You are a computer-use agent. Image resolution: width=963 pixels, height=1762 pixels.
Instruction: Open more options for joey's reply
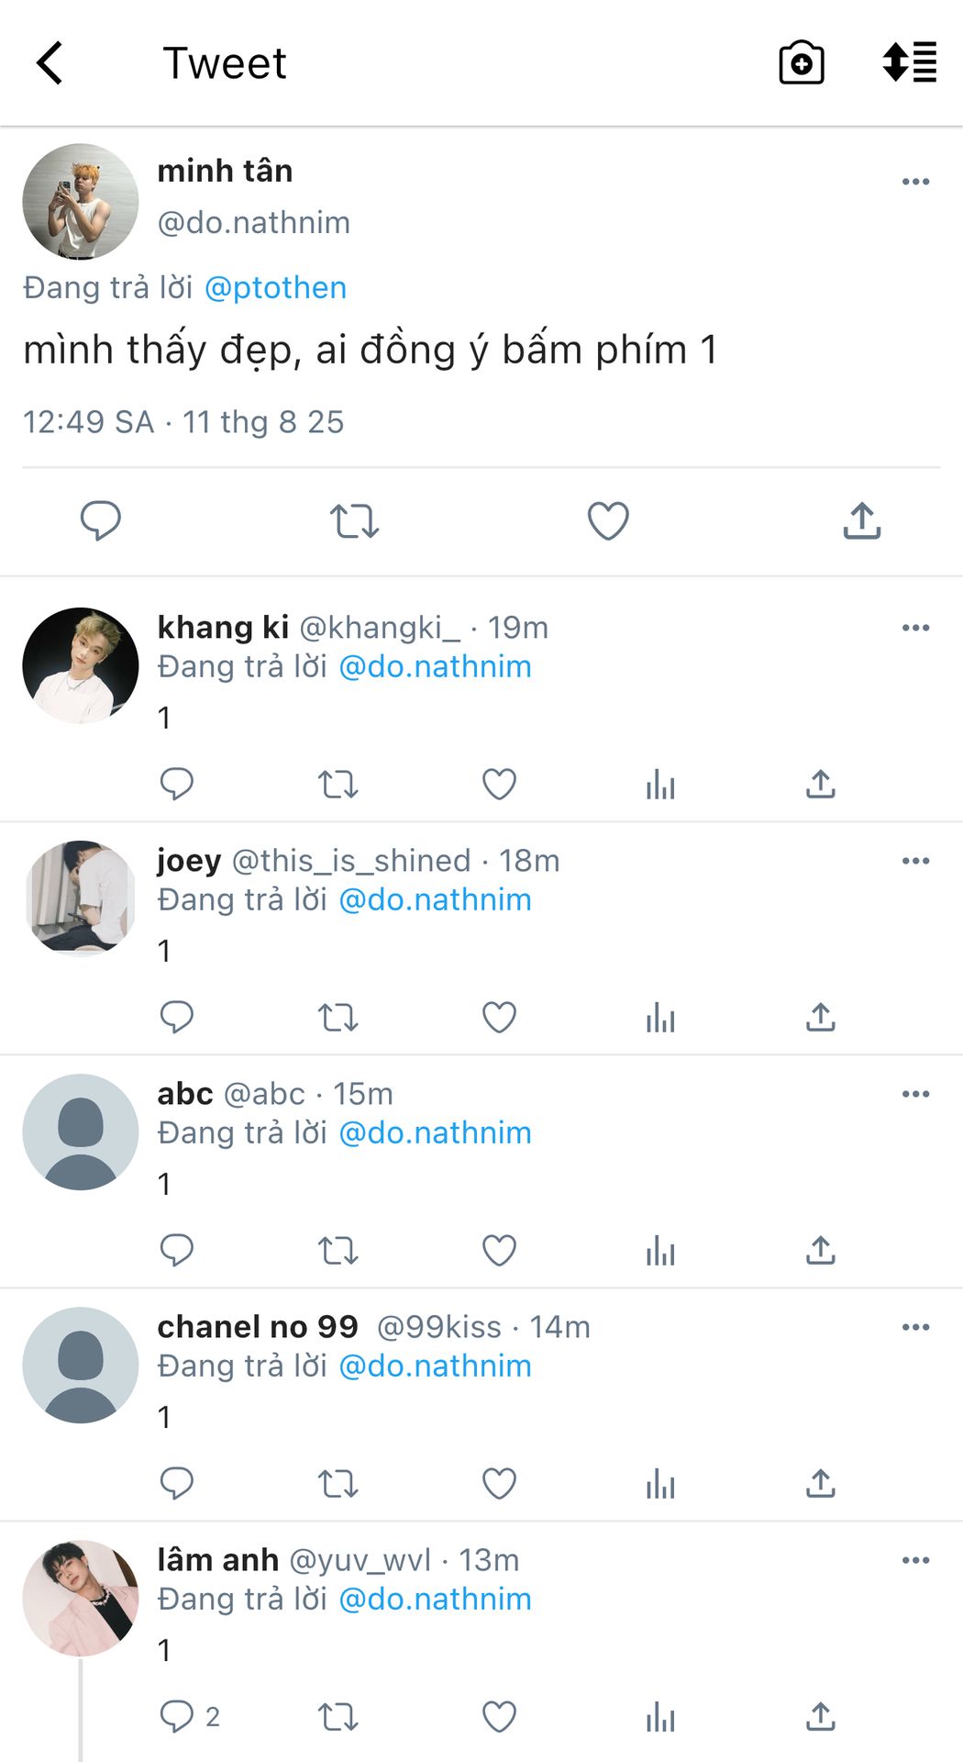click(915, 861)
